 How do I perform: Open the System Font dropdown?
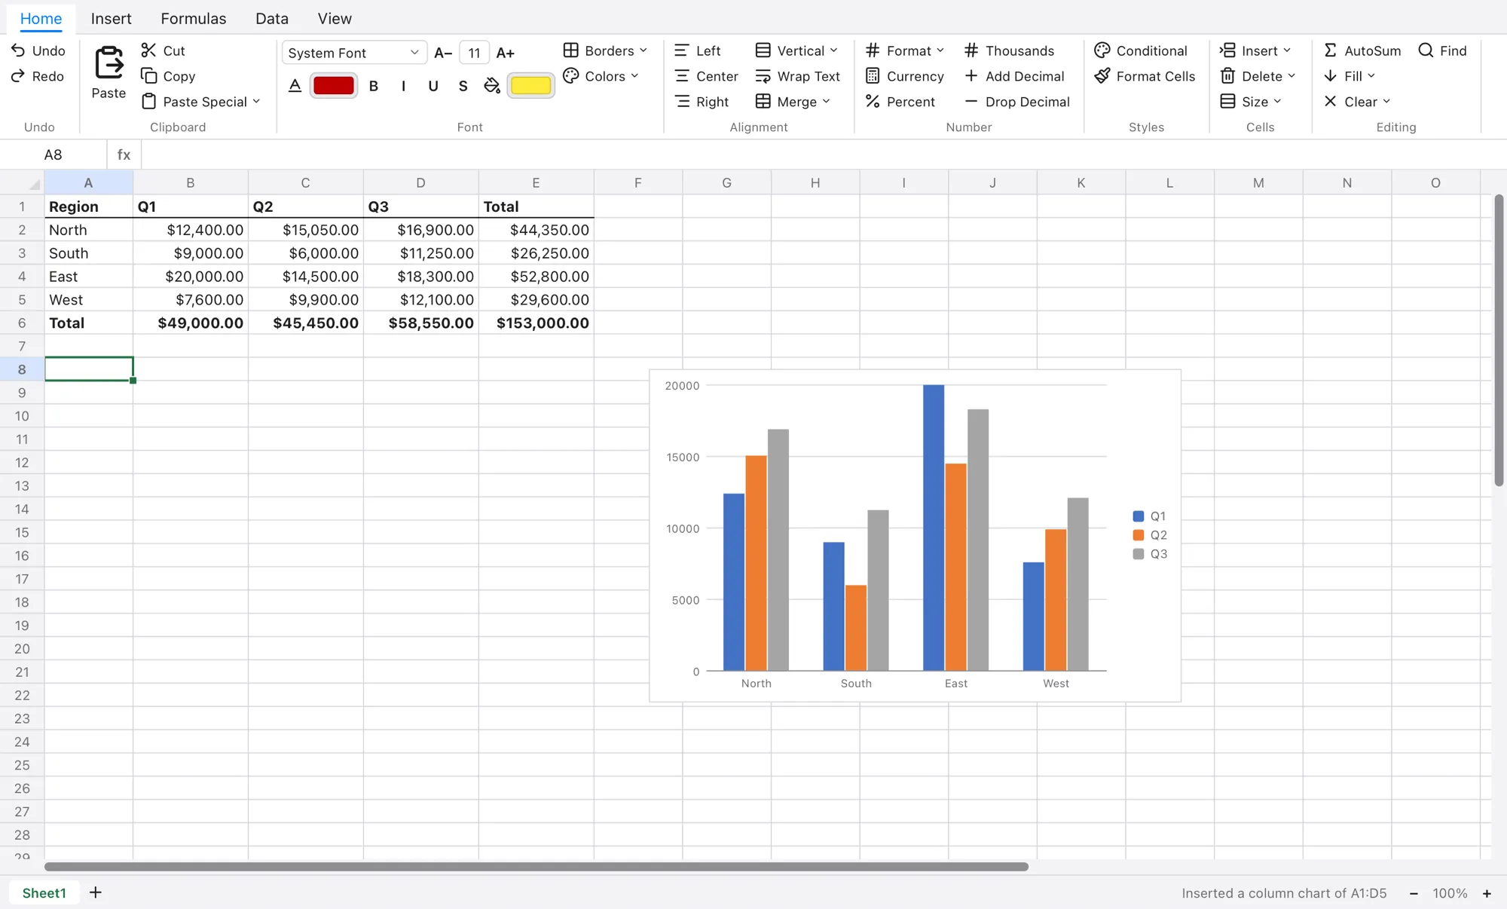[354, 53]
